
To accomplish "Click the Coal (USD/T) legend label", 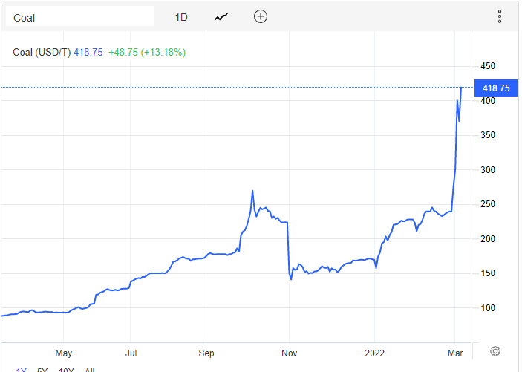I will click(42, 52).
